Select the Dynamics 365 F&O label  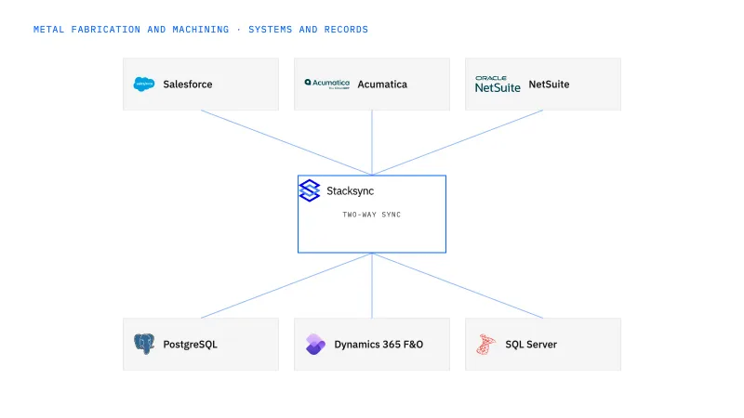(x=379, y=345)
